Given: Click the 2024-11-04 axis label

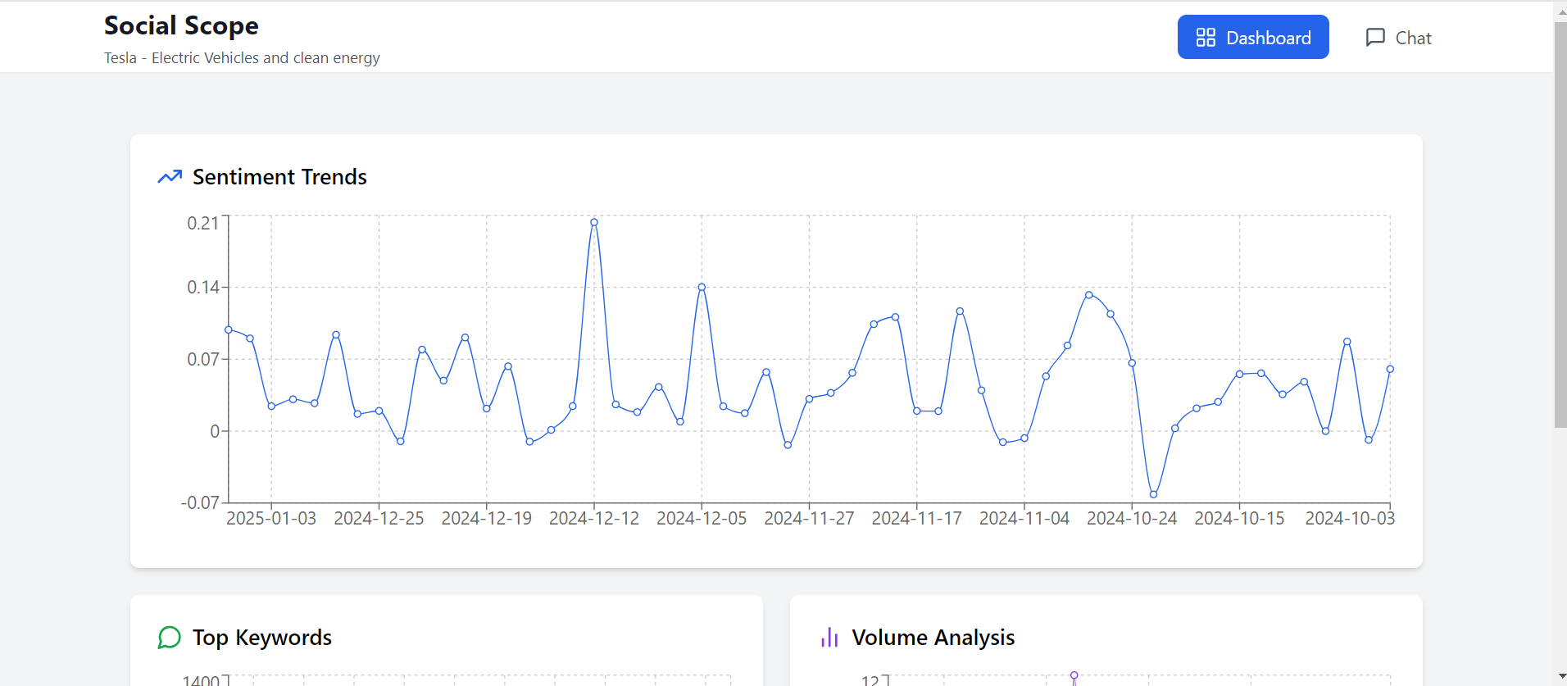Looking at the screenshot, I should click(1024, 519).
